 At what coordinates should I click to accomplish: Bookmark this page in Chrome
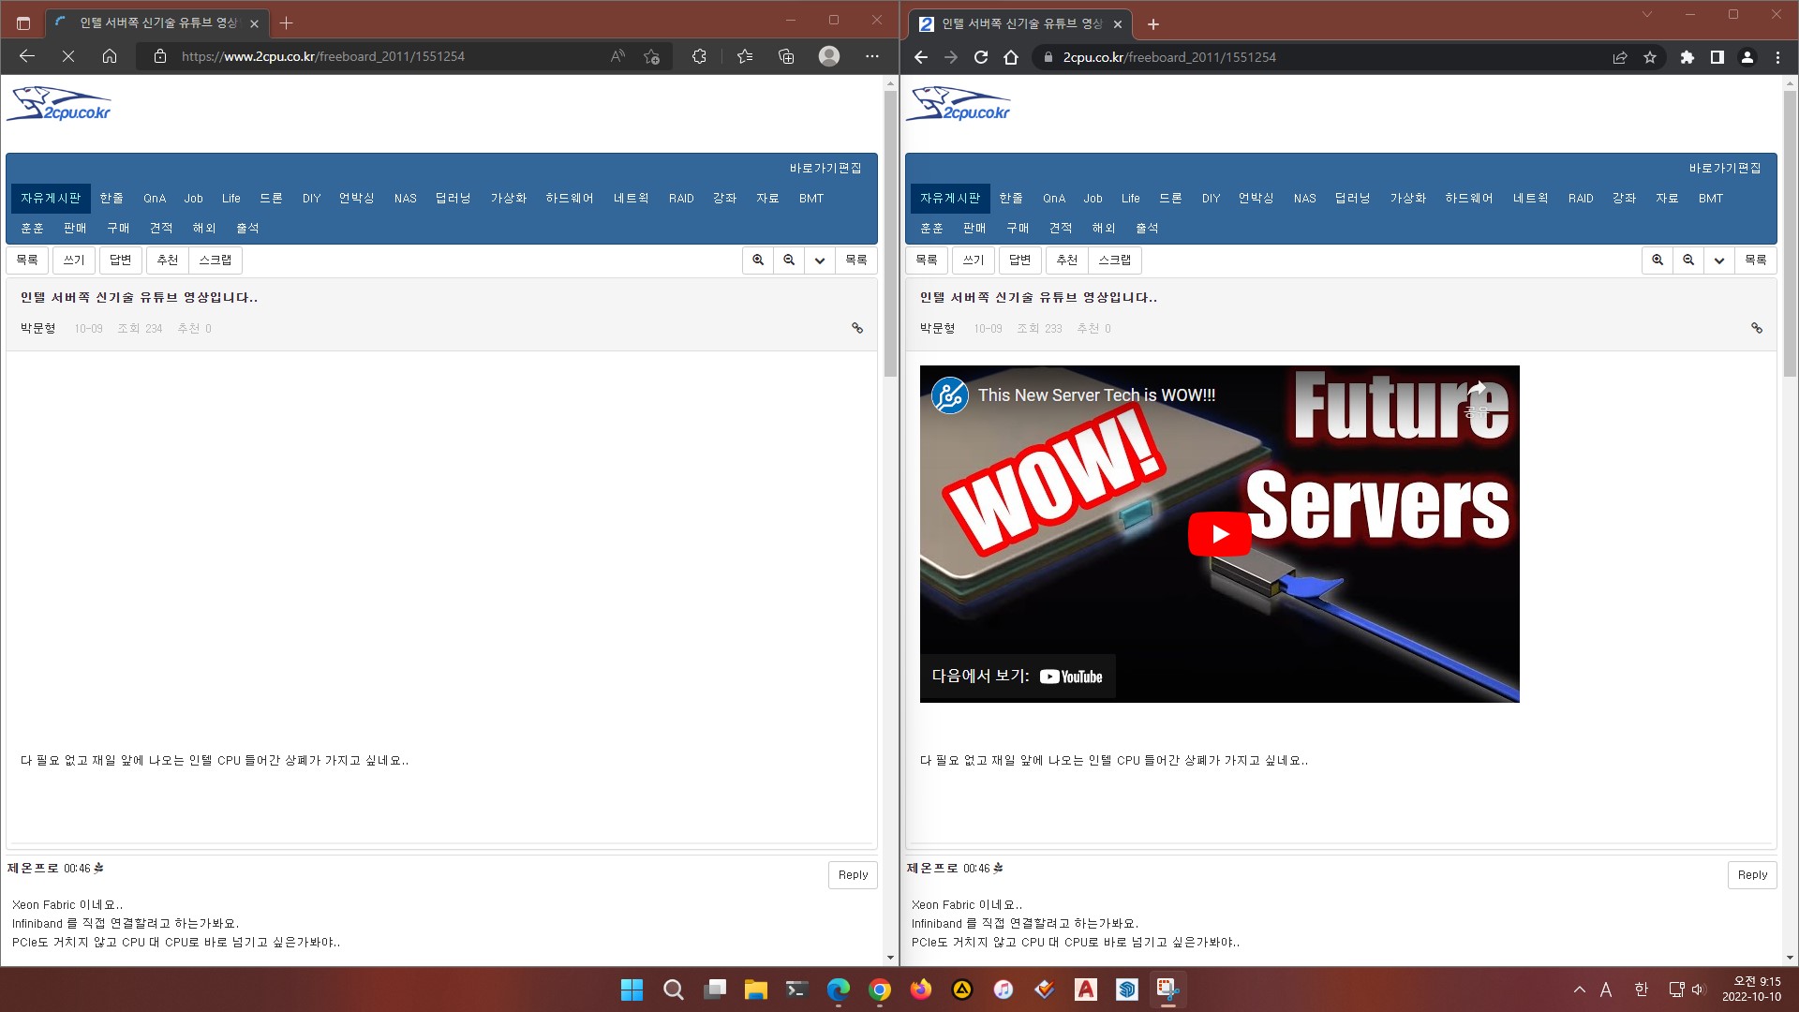[x=1650, y=57]
